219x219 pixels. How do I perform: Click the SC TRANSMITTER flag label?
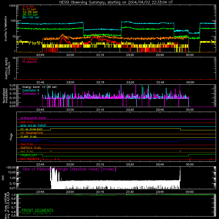(x=32, y=133)
